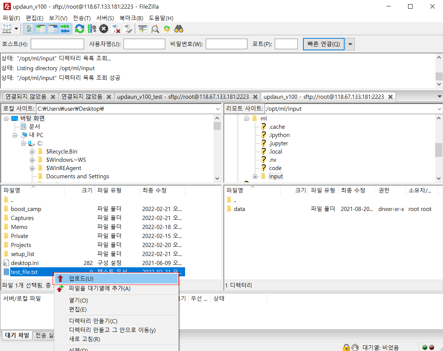Image resolution: width=443 pixels, height=351 pixels.
Task: Choose 새로 고침(R) from context menu
Action: [116, 339]
